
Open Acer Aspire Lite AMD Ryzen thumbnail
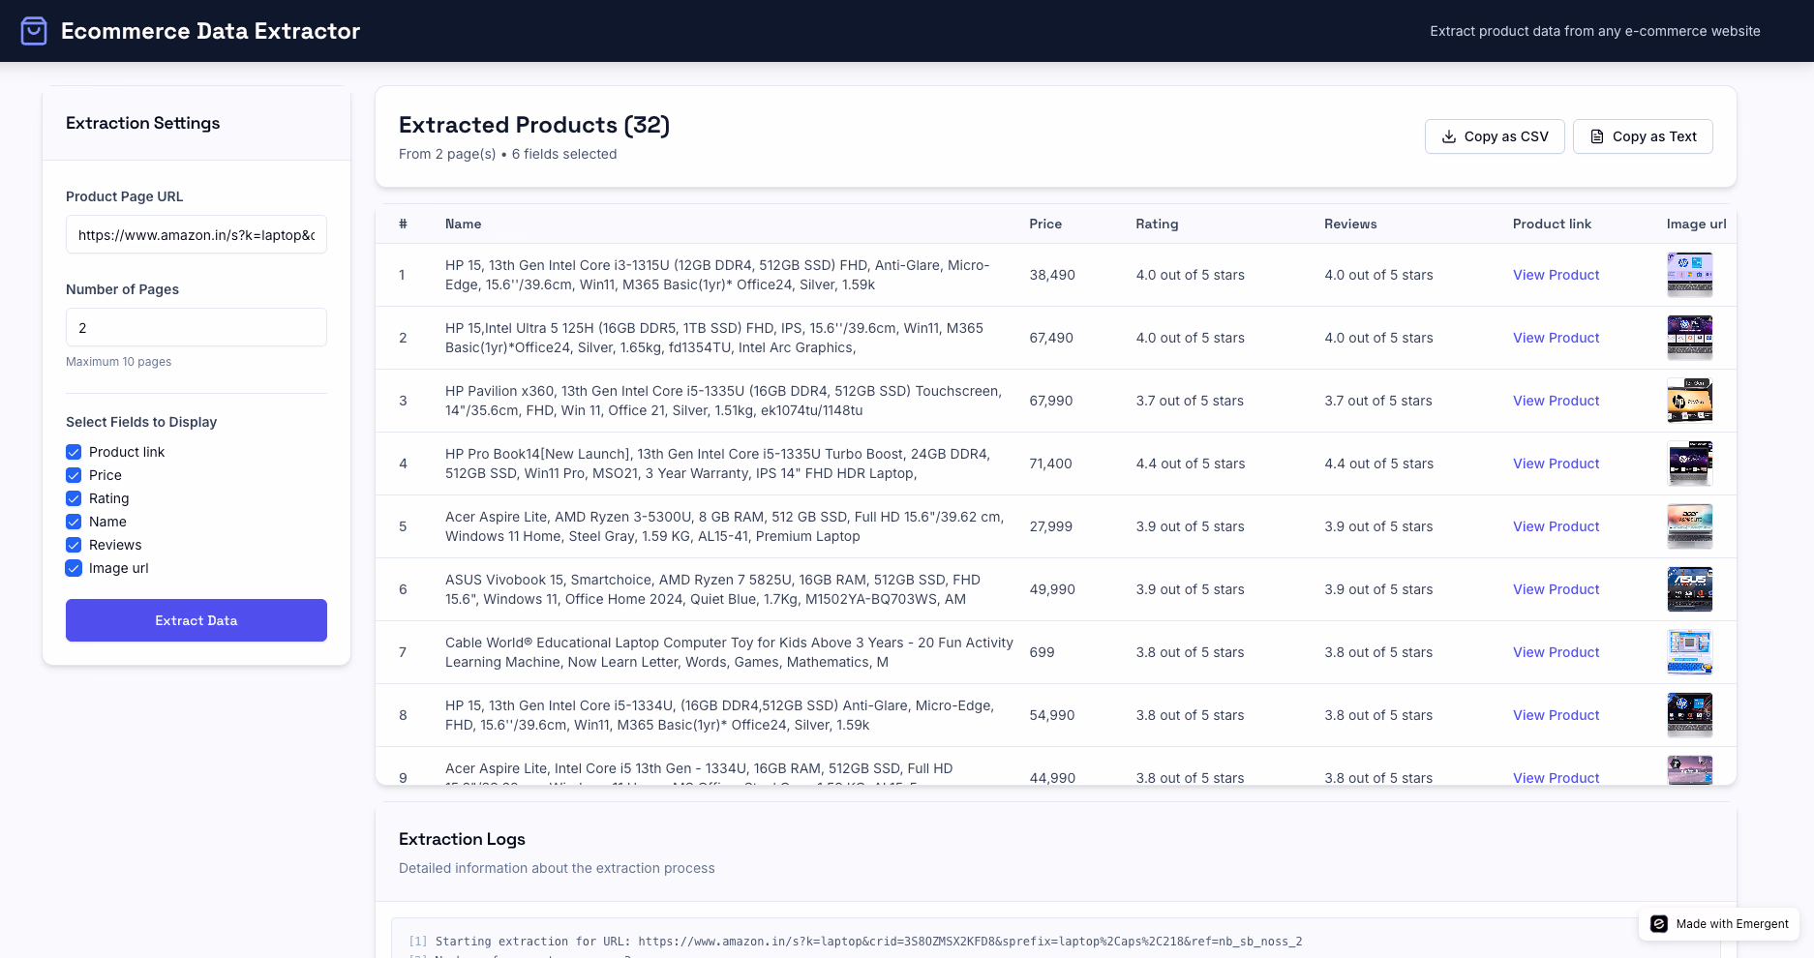(x=1690, y=526)
